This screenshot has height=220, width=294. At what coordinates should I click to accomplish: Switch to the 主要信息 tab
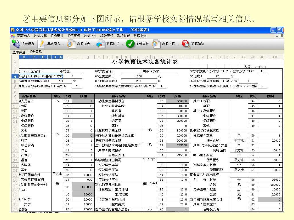tap(35, 52)
